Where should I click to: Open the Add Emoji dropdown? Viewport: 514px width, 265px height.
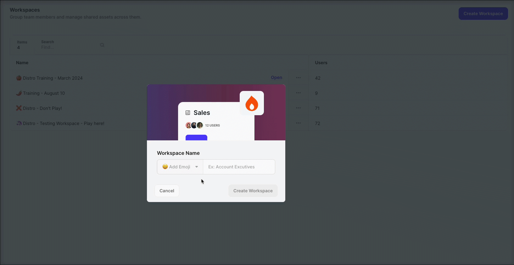[x=180, y=167]
